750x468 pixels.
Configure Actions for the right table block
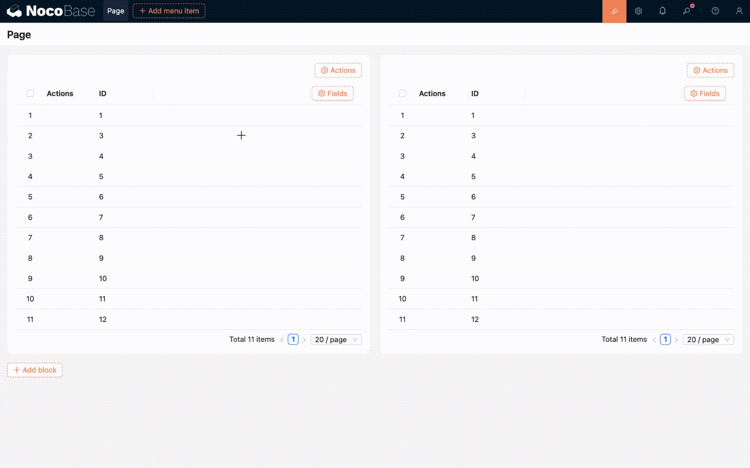point(710,70)
